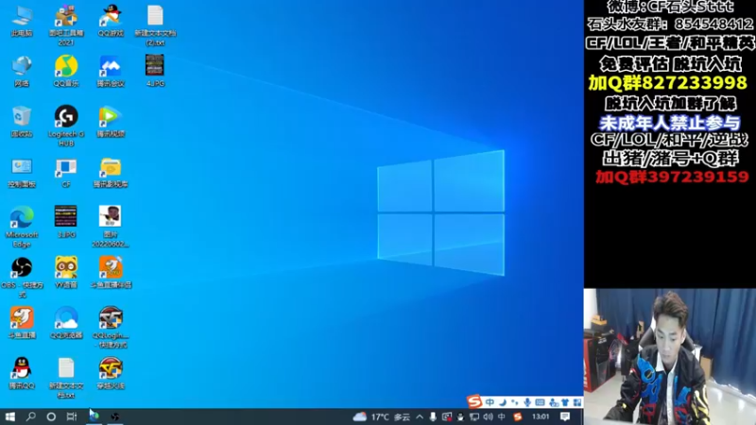
Task: Select the CF desktop shortcut
Action: (66, 173)
